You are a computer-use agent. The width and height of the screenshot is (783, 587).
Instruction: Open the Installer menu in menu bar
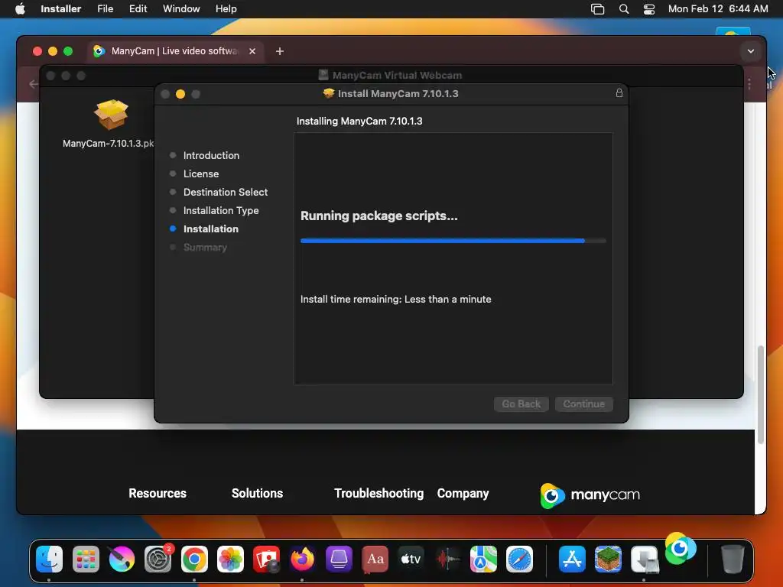click(x=60, y=9)
